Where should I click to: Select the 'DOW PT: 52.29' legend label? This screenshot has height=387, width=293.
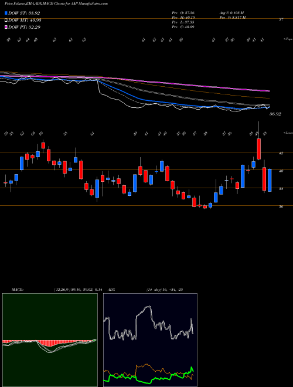point(24,27)
